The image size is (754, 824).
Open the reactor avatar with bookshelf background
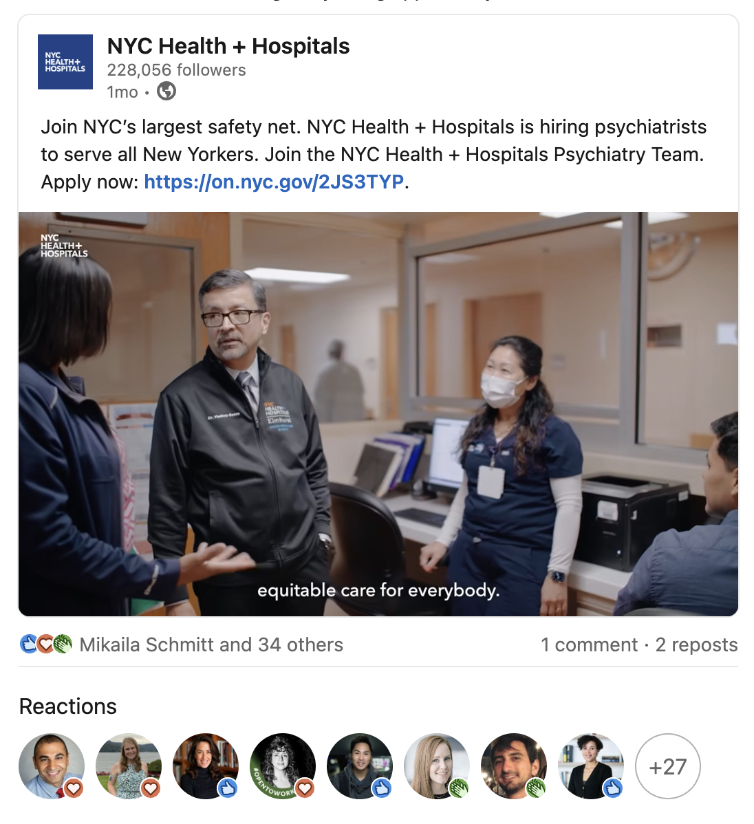(x=206, y=766)
